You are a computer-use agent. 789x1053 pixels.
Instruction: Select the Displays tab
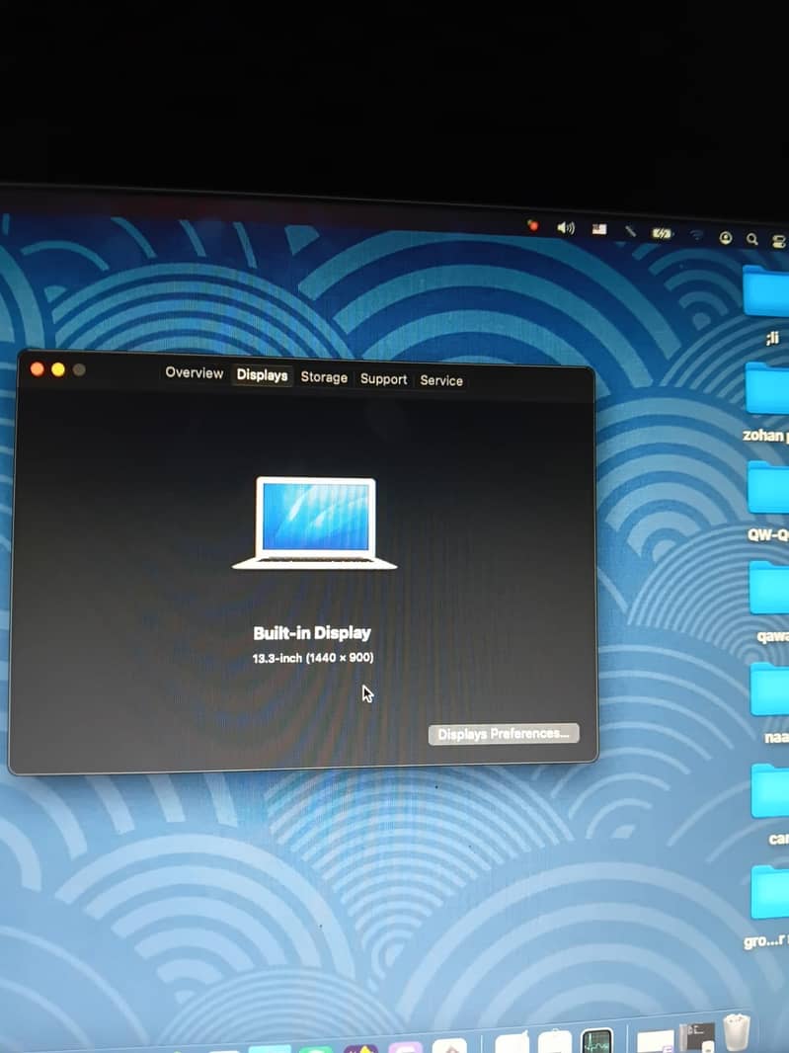[x=262, y=375]
